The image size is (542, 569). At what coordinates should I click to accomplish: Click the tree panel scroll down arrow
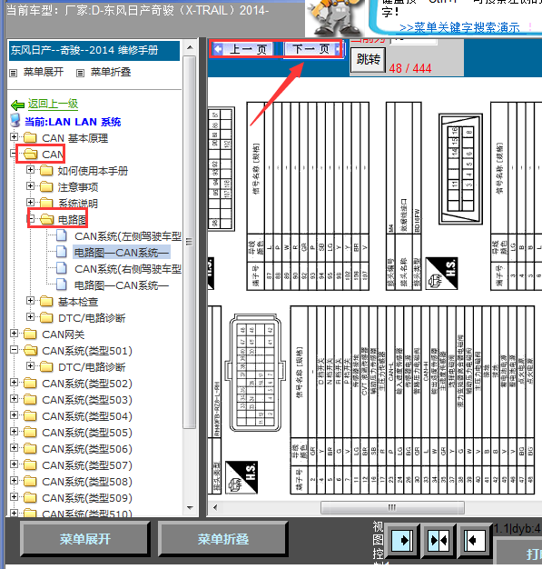(190, 508)
